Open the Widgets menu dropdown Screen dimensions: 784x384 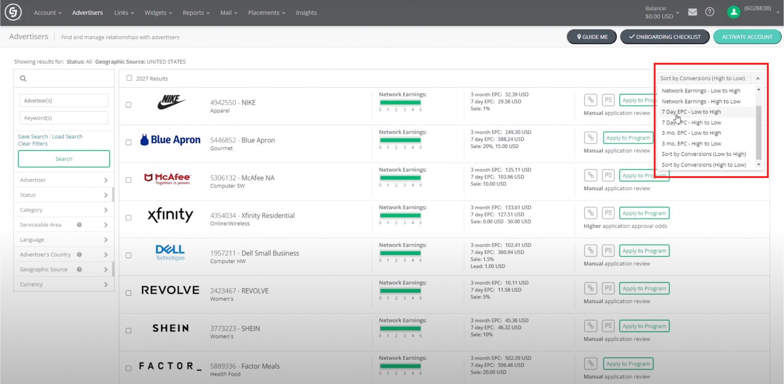pyautogui.click(x=158, y=13)
